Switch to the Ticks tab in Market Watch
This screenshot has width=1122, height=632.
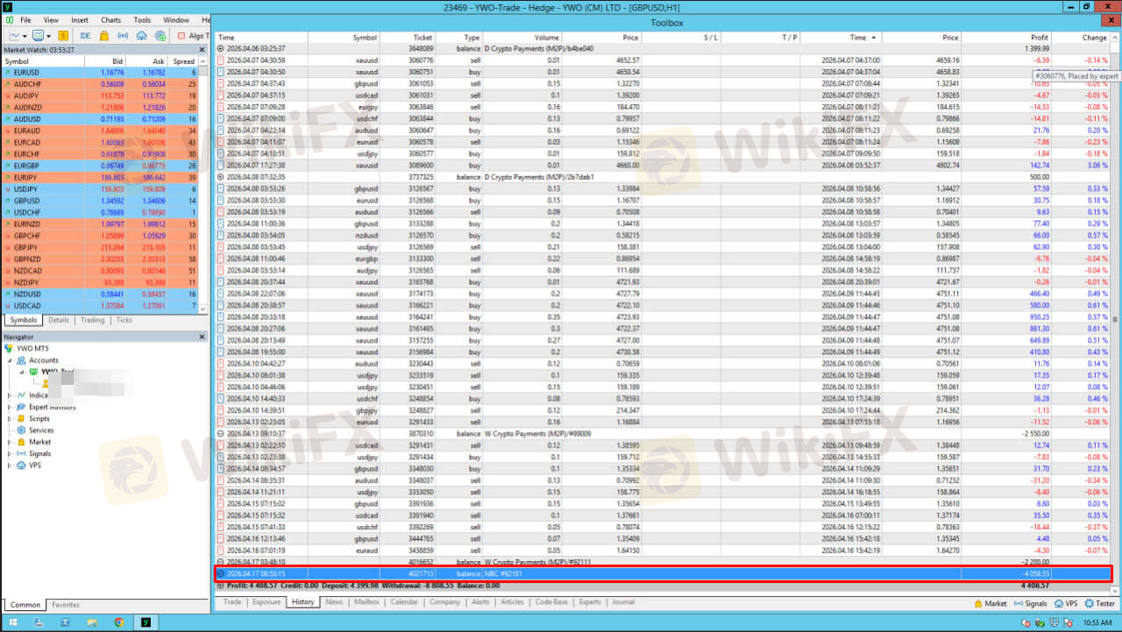[x=124, y=321]
